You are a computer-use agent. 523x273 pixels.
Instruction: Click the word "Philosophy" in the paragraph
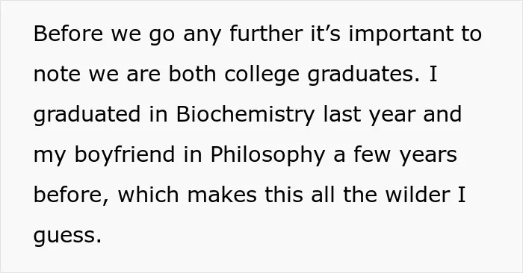[x=267, y=155]
